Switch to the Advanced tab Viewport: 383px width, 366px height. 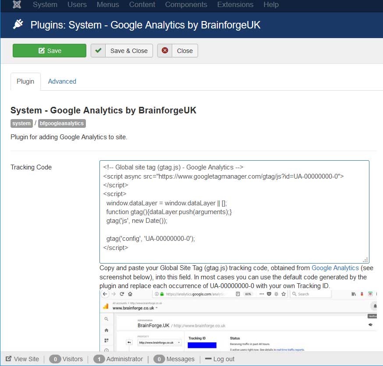pos(62,81)
